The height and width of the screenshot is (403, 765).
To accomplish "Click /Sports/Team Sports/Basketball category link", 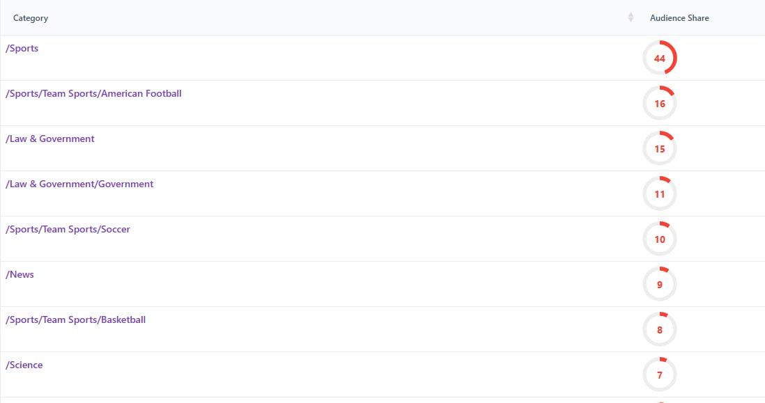I will 75,320.
